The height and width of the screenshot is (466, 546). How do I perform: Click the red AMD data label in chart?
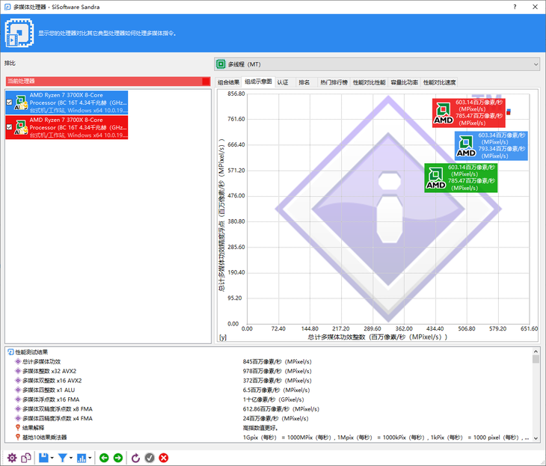[x=469, y=113]
